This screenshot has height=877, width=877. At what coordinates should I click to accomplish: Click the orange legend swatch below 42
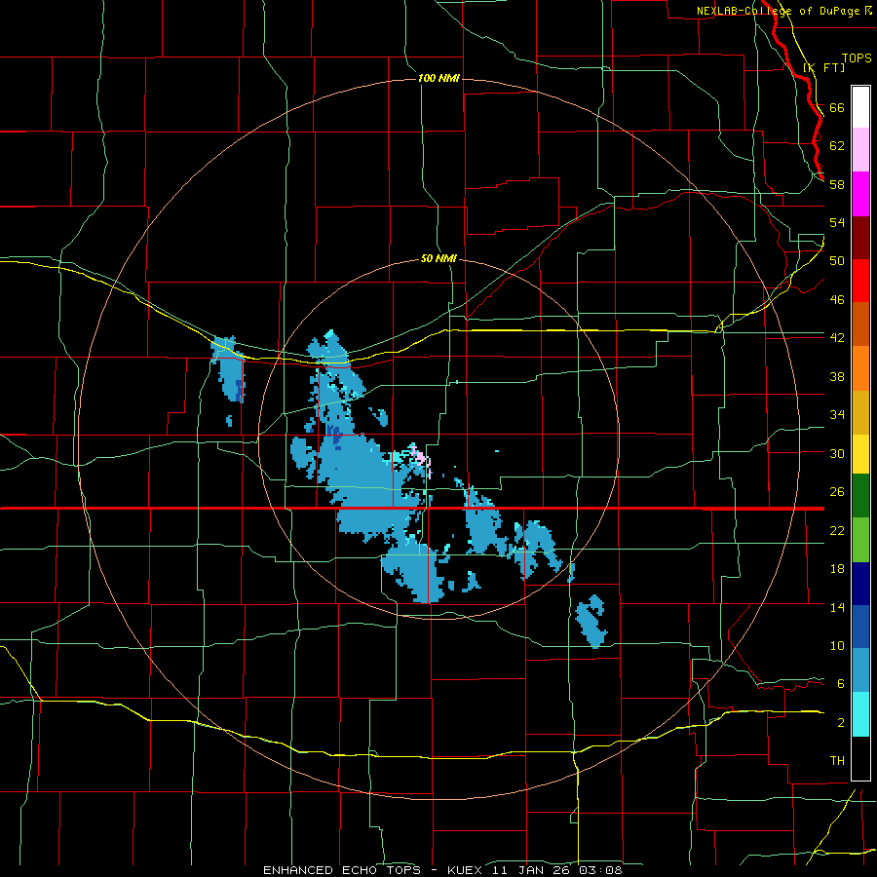click(860, 368)
